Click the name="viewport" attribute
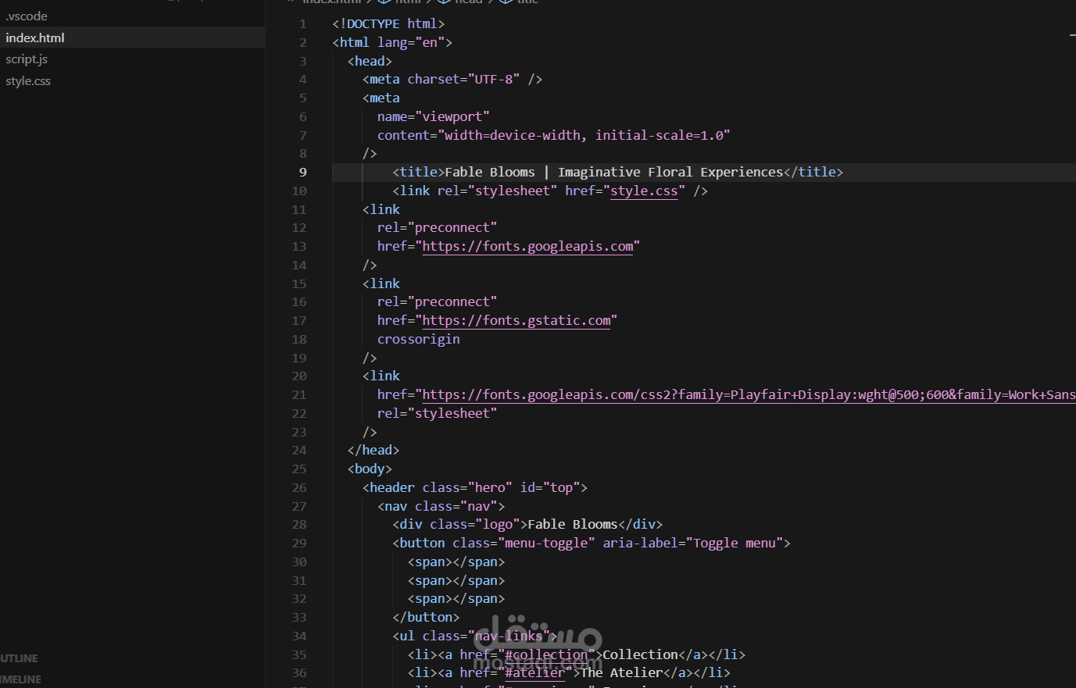Image resolution: width=1076 pixels, height=688 pixels. pos(434,116)
